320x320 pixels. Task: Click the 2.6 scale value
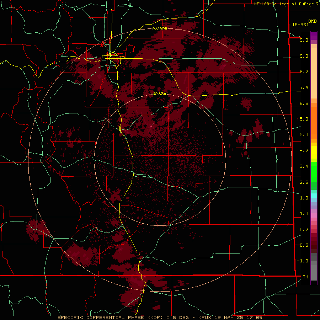tap(304, 182)
